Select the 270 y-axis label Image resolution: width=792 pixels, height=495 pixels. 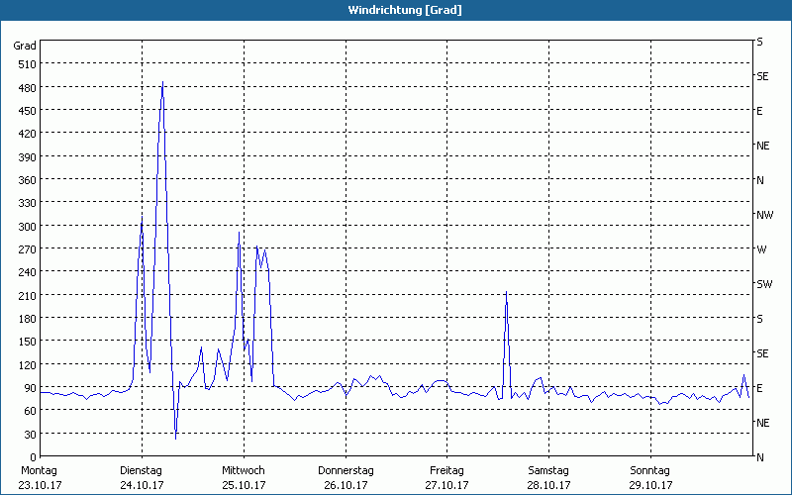click(x=25, y=249)
